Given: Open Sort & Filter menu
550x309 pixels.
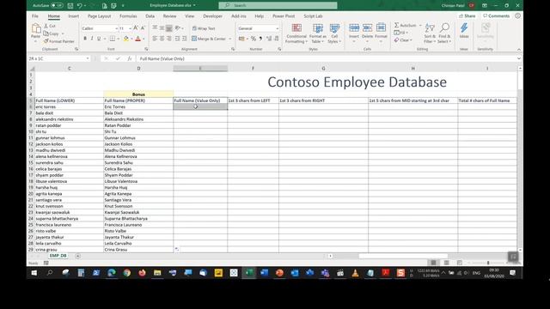Looking at the screenshot, I should (x=430, y=33).
